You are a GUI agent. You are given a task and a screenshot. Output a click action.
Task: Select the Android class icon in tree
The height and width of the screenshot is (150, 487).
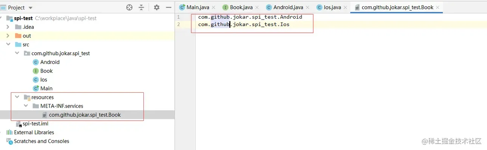tap(36, 62)
